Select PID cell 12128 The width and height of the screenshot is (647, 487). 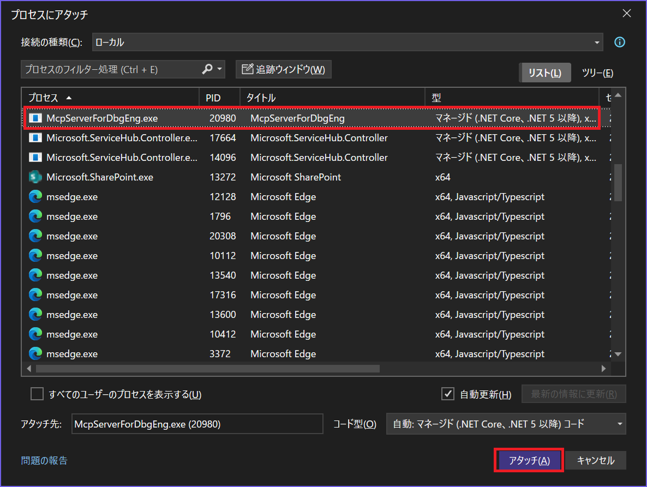point(223,197)
